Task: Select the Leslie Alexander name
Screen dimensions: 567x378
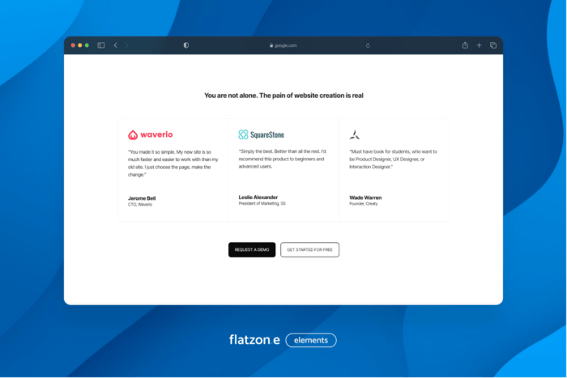Action: click(x=258, y=197)
